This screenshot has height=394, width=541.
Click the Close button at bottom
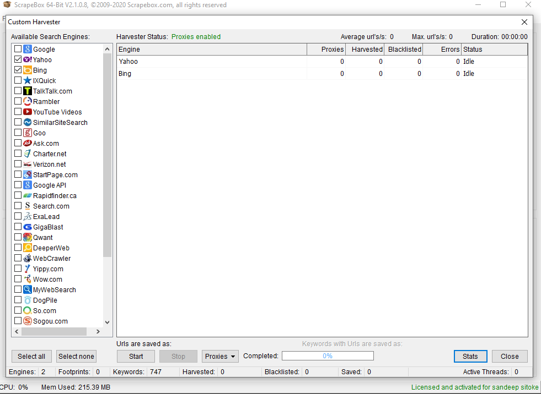click(x=510, y=357)
